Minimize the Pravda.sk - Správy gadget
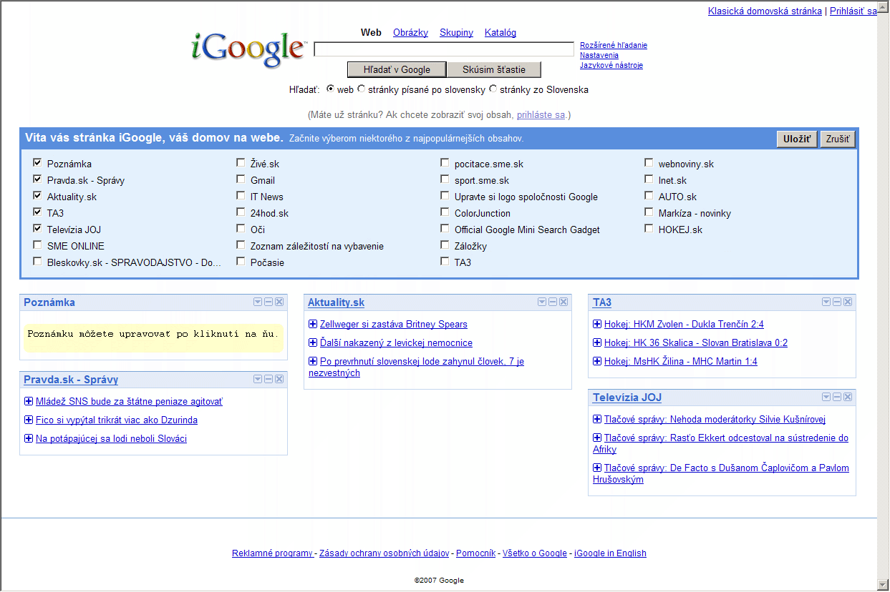This screenshot has height=592, width=890. coord(269,379)
